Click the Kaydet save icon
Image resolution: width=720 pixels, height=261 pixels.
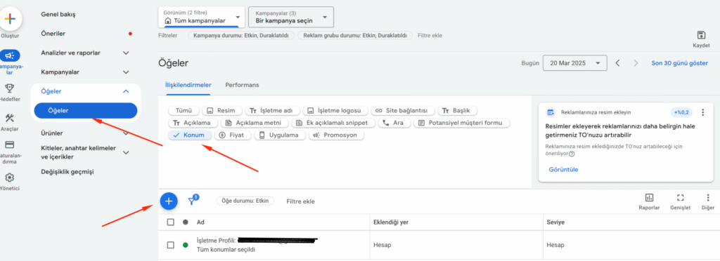(701, 35)
